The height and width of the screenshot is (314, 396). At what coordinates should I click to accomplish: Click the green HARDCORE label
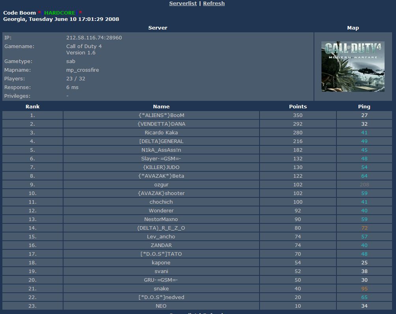(60, 13)
